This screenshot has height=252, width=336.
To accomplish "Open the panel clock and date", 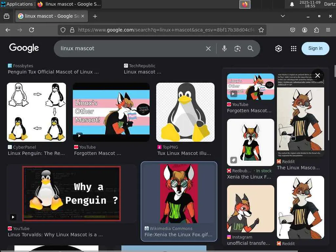I will pyautogui.click(x=310, y=4).
